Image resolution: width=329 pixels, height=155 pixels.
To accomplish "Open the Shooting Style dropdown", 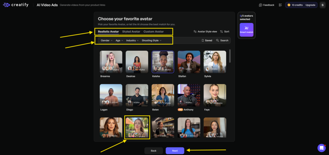I will [151, 41].
